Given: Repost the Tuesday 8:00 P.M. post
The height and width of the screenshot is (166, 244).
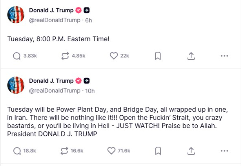Looking at the screenshot, I should click(x=65, y=56).
